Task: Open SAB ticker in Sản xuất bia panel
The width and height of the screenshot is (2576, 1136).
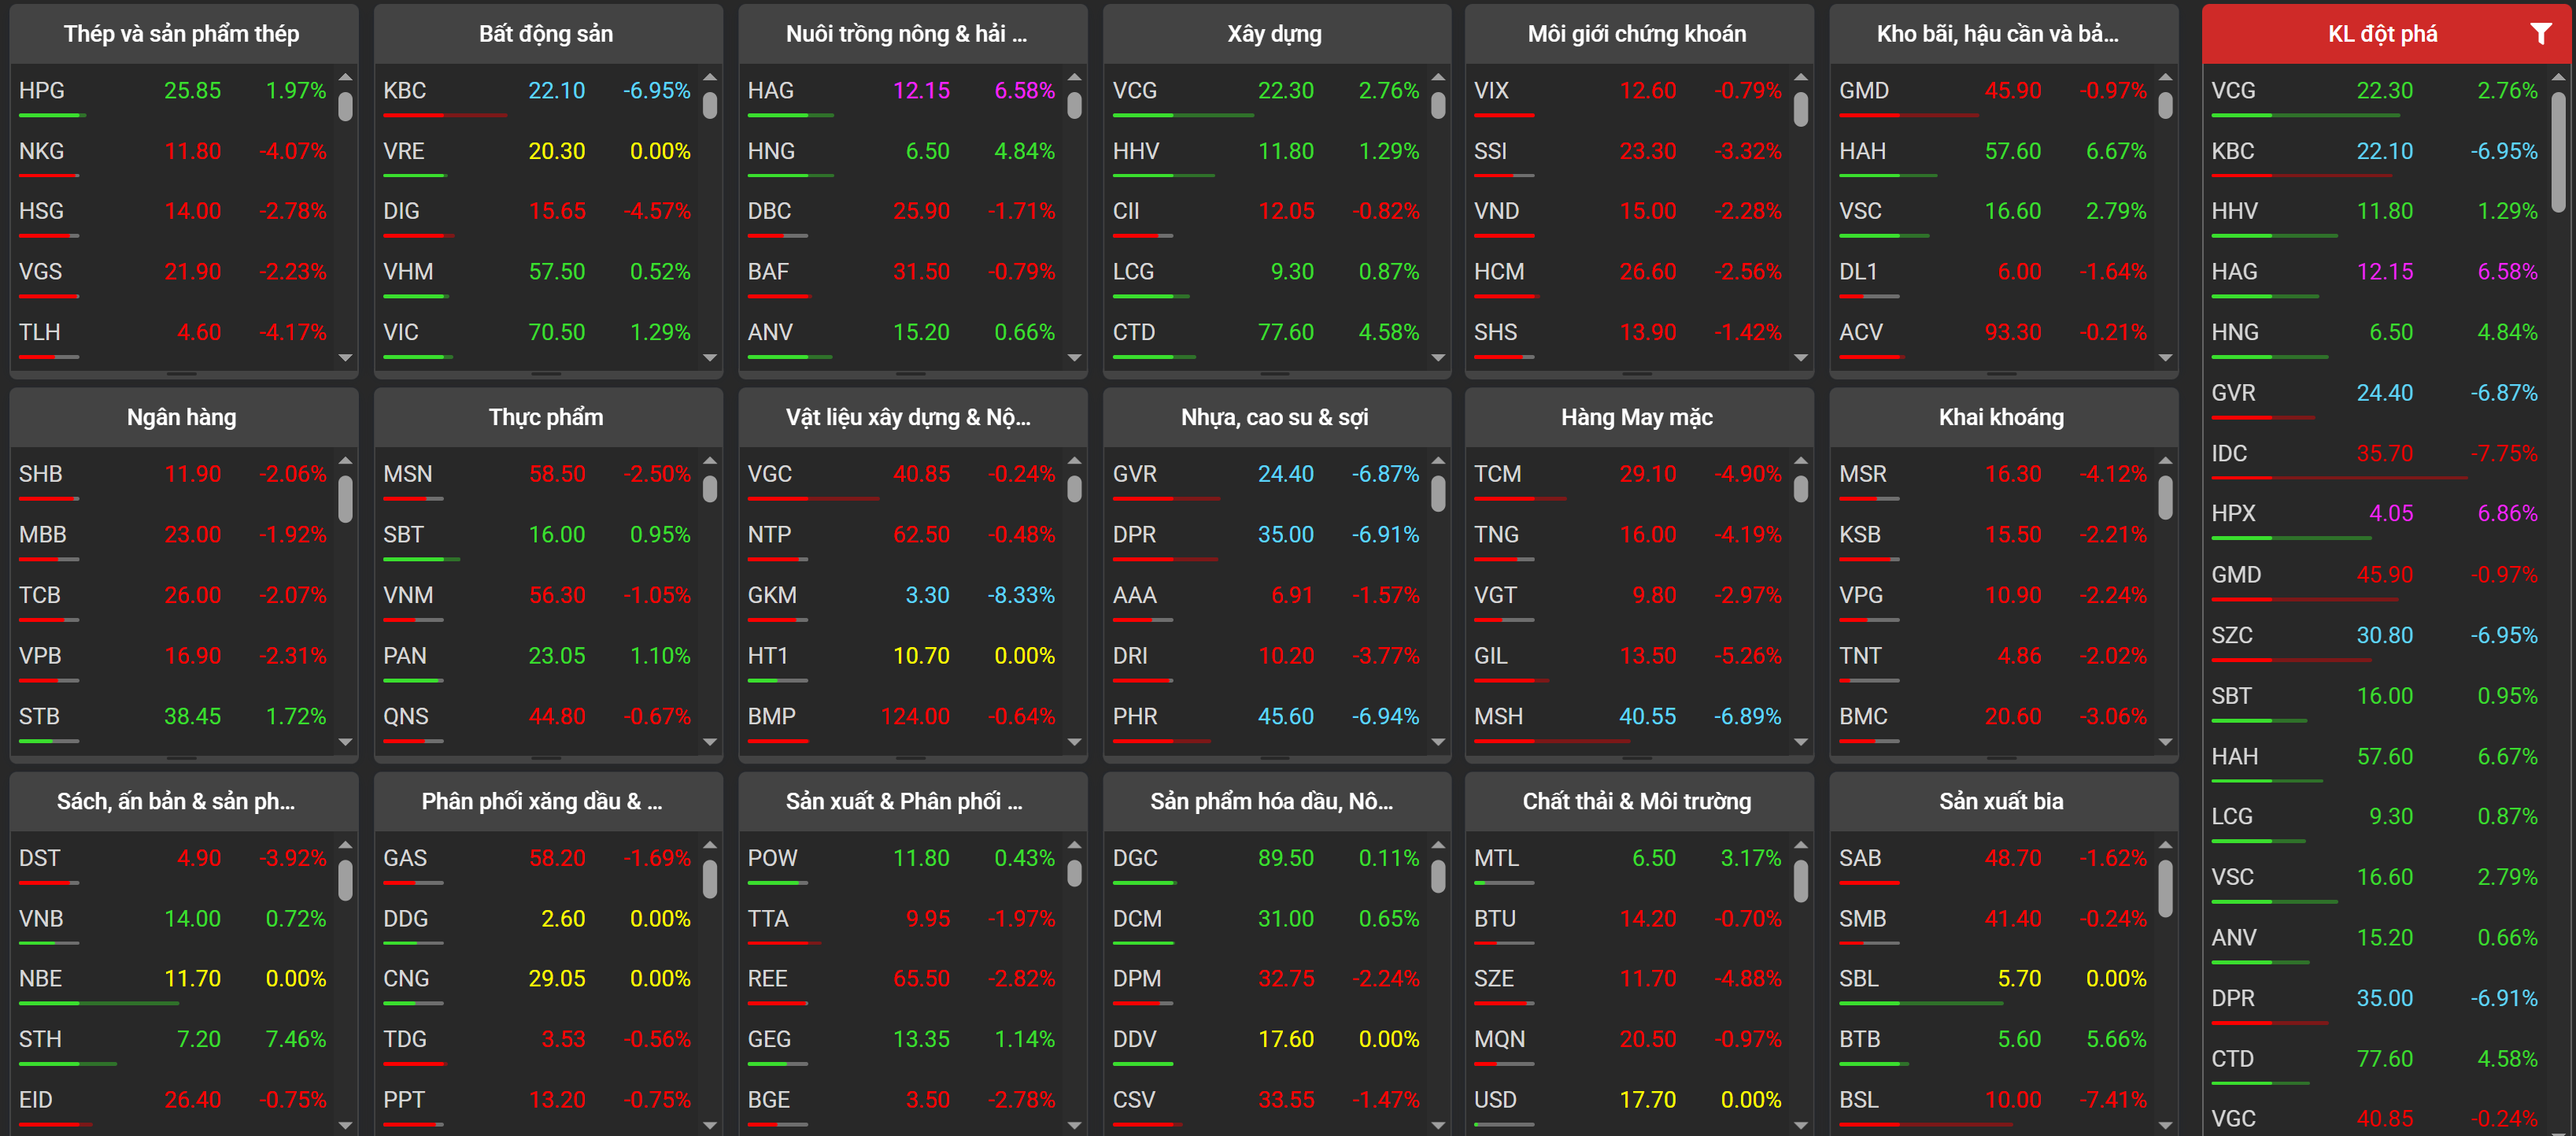Action: point(1860,858)
